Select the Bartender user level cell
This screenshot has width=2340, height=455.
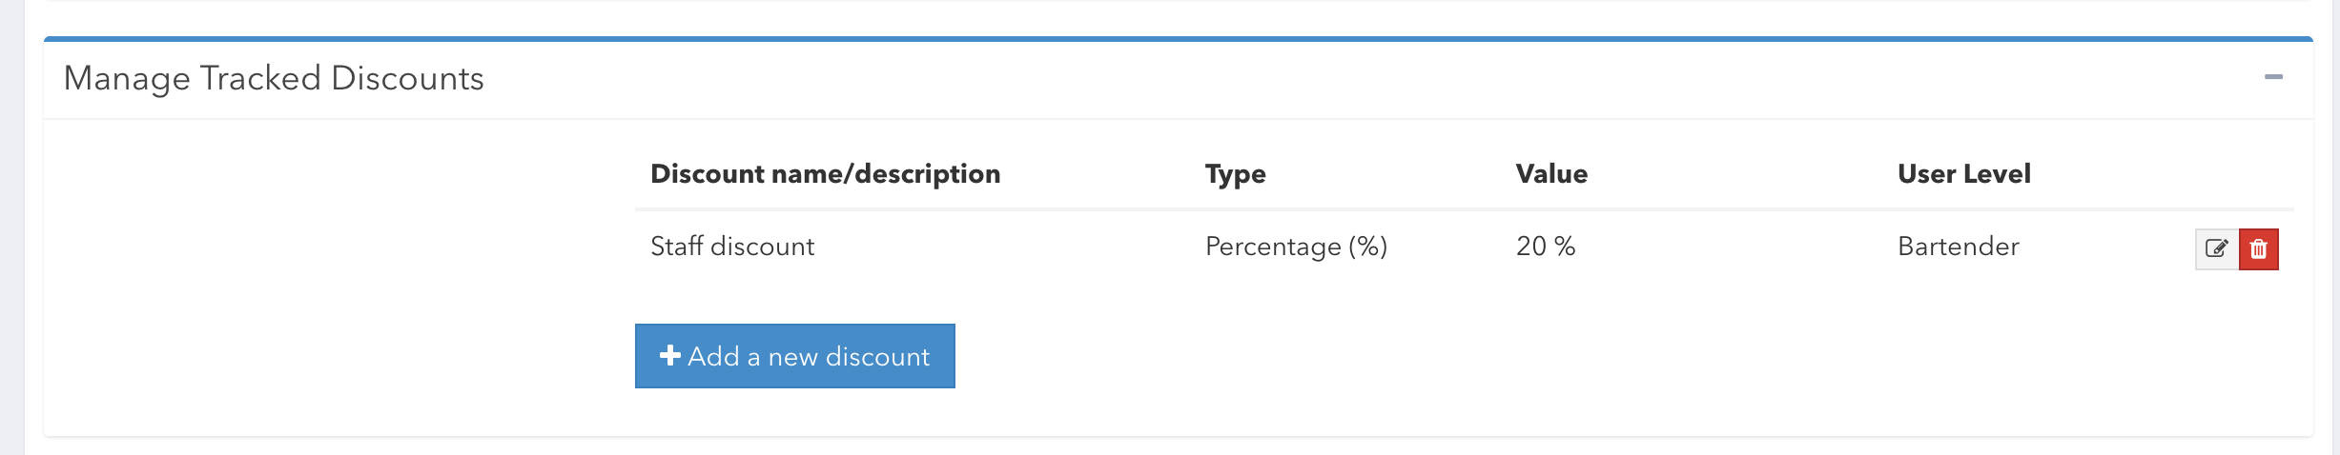click(1958, 247)
